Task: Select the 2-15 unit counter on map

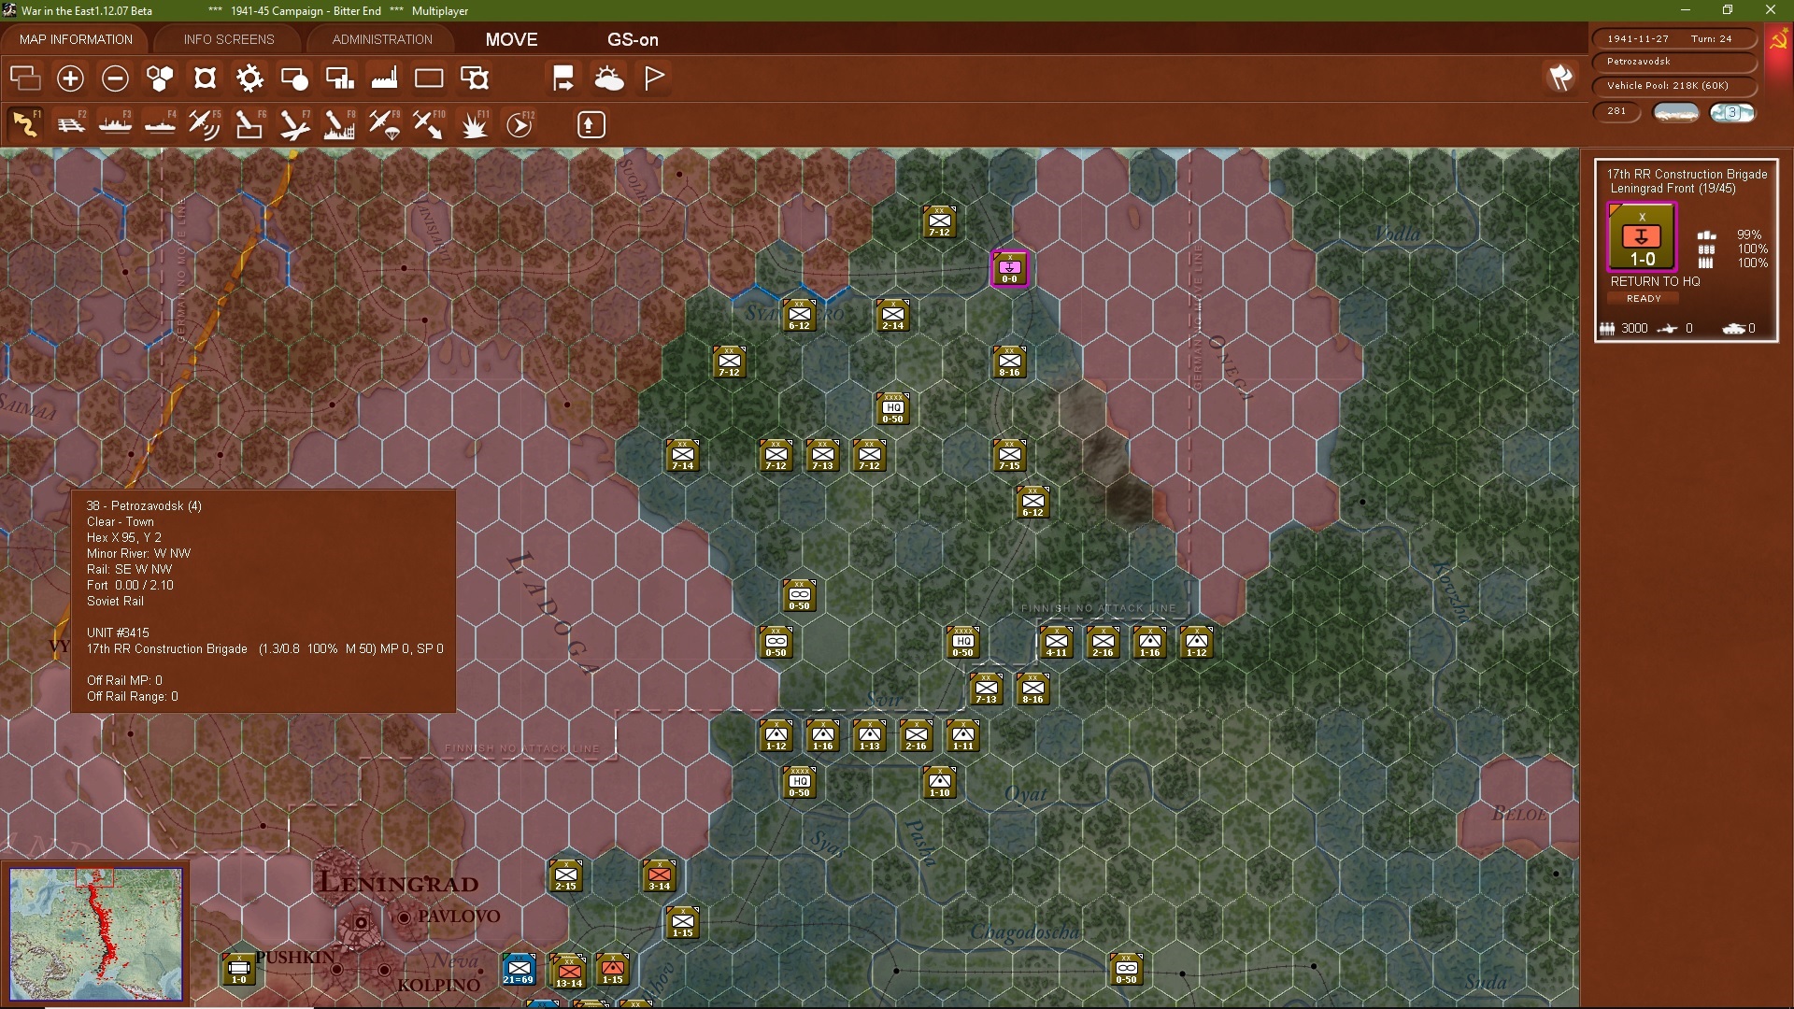Action: [565, 875]
